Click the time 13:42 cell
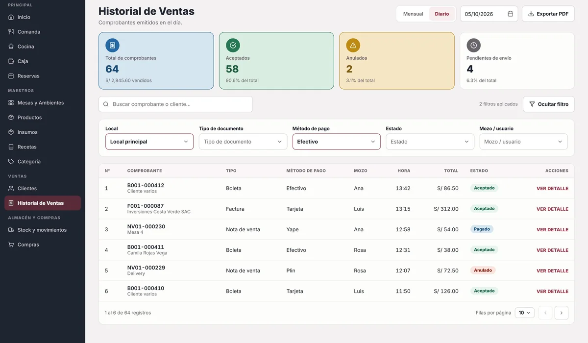This screenshot has width=588, height=343. tap(403, 189)
